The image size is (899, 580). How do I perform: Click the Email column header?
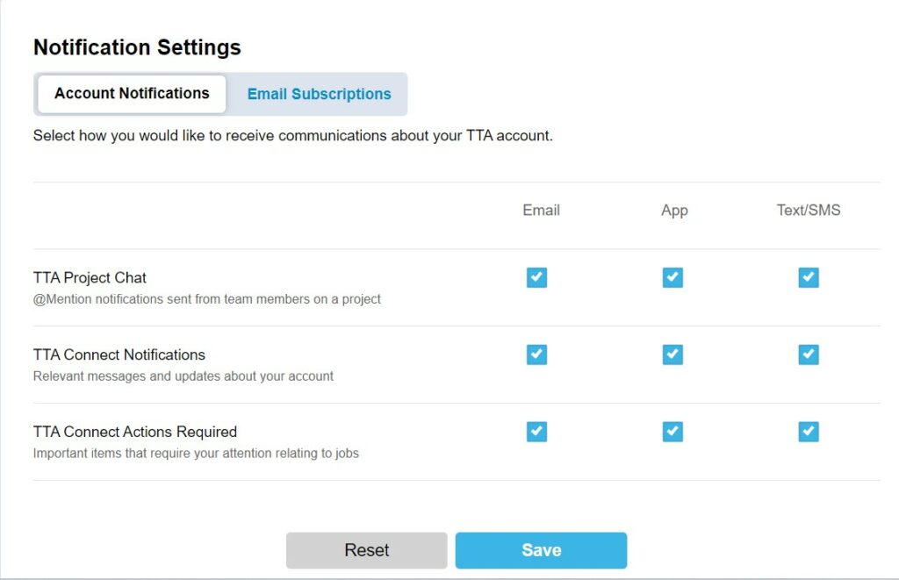(540, 211)
